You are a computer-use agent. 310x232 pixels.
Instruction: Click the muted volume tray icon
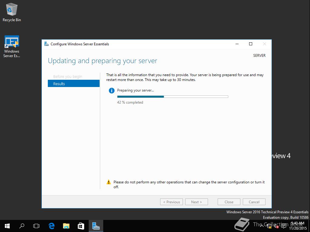pyautogui.click(x=276, y=226)
